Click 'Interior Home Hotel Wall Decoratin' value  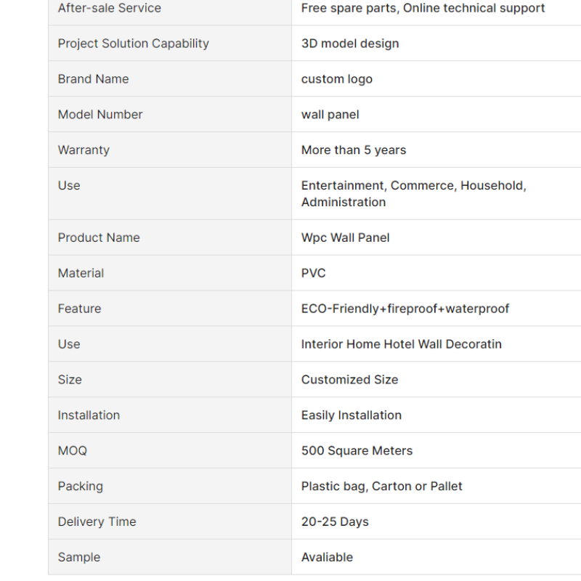pos(402,344)
